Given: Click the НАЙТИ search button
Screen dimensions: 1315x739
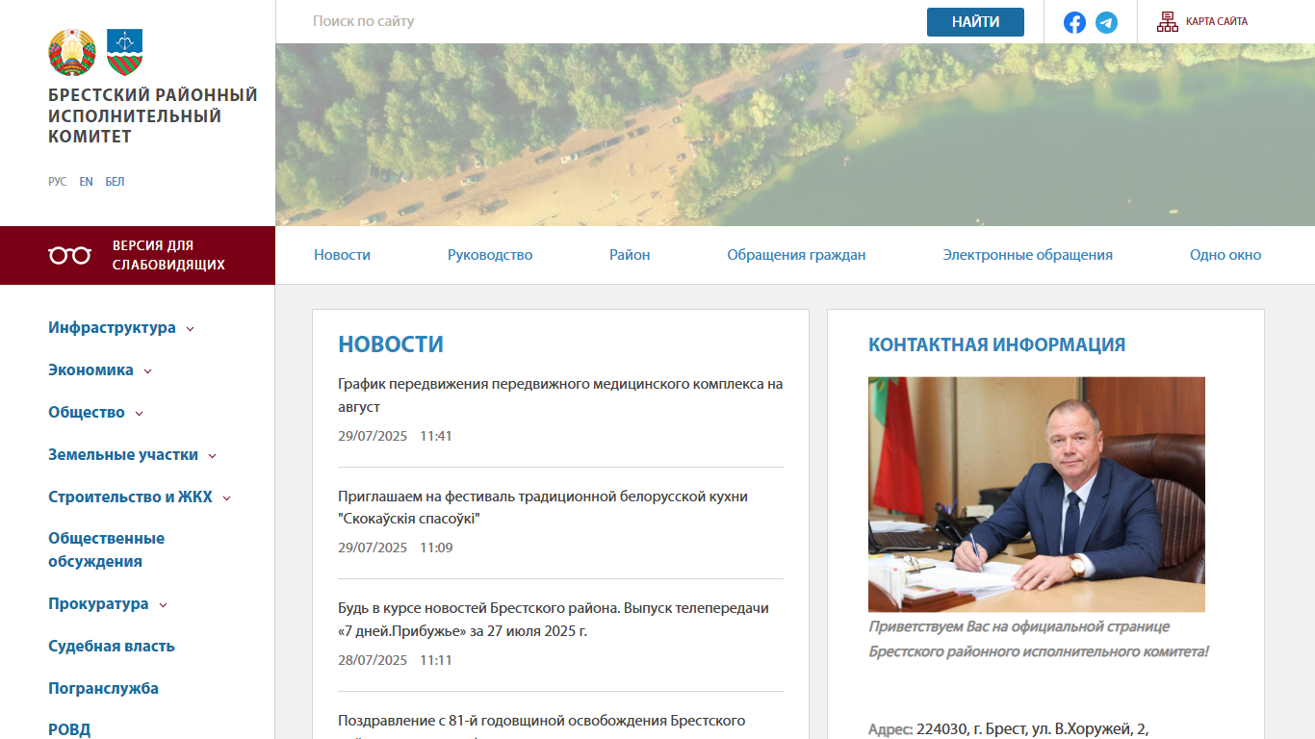Looking at the screenshot, I should [975, 22].
